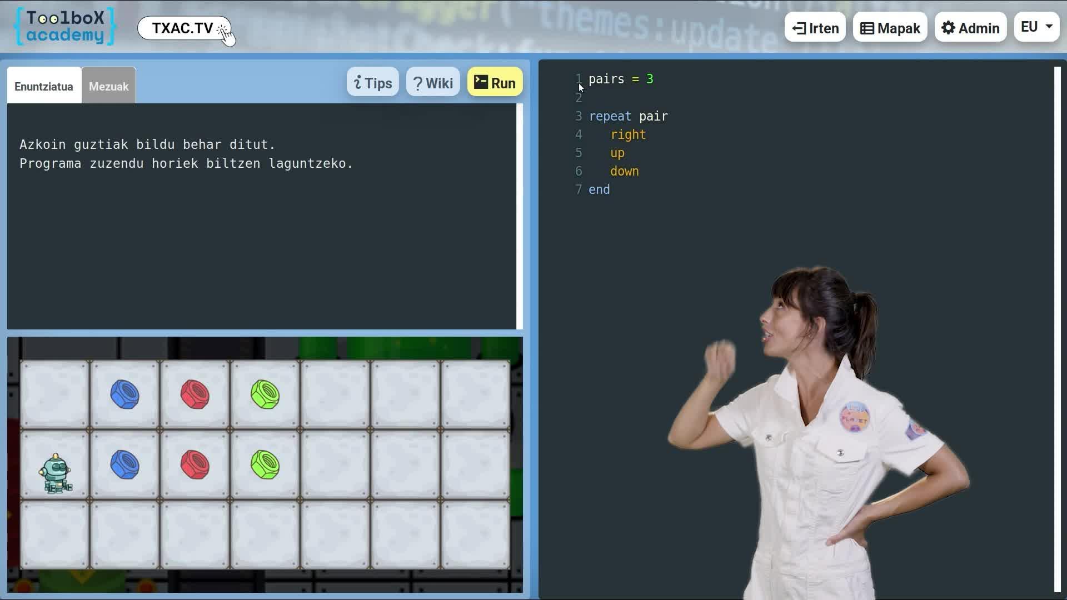Open the Admin settings button
The width and height of the screenshot is (1067, 600).
971,28
